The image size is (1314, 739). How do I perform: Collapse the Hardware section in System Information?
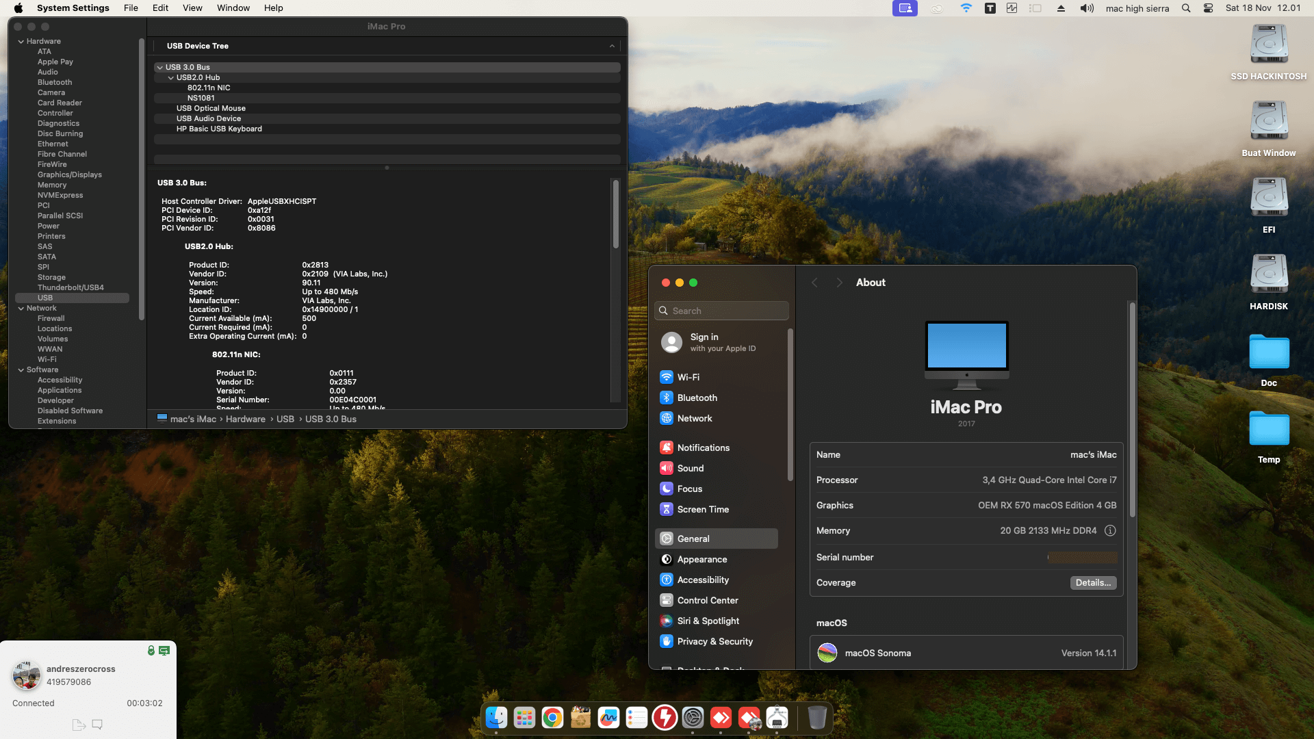(21, 42)
